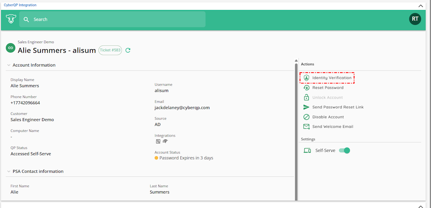Screen dimensions: 431x208
Task: Click the green link icon beside Alie Summers
Action: tap(10, 48)
